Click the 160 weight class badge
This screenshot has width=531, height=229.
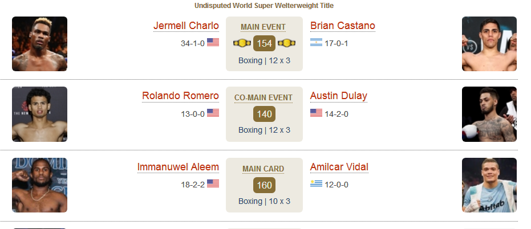pos(264,185)
